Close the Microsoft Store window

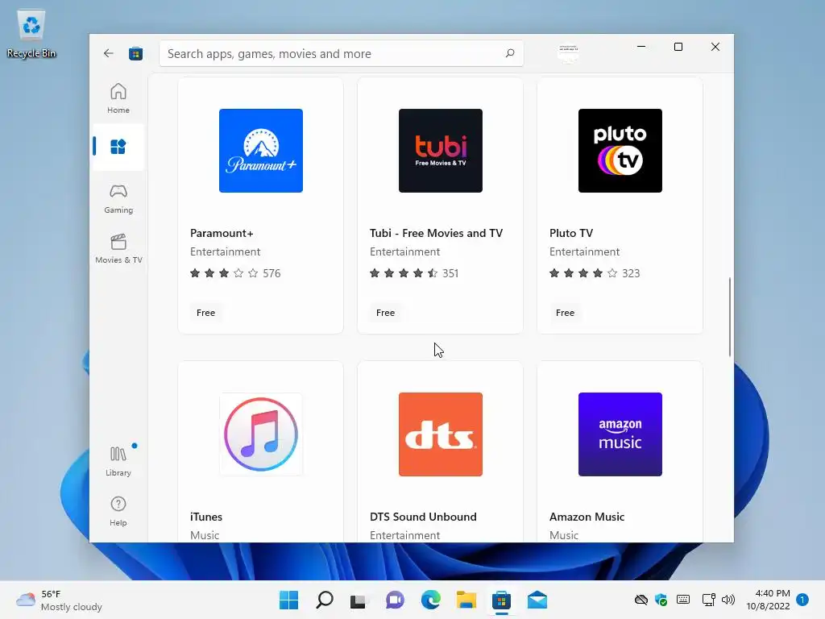click(715, 47)
